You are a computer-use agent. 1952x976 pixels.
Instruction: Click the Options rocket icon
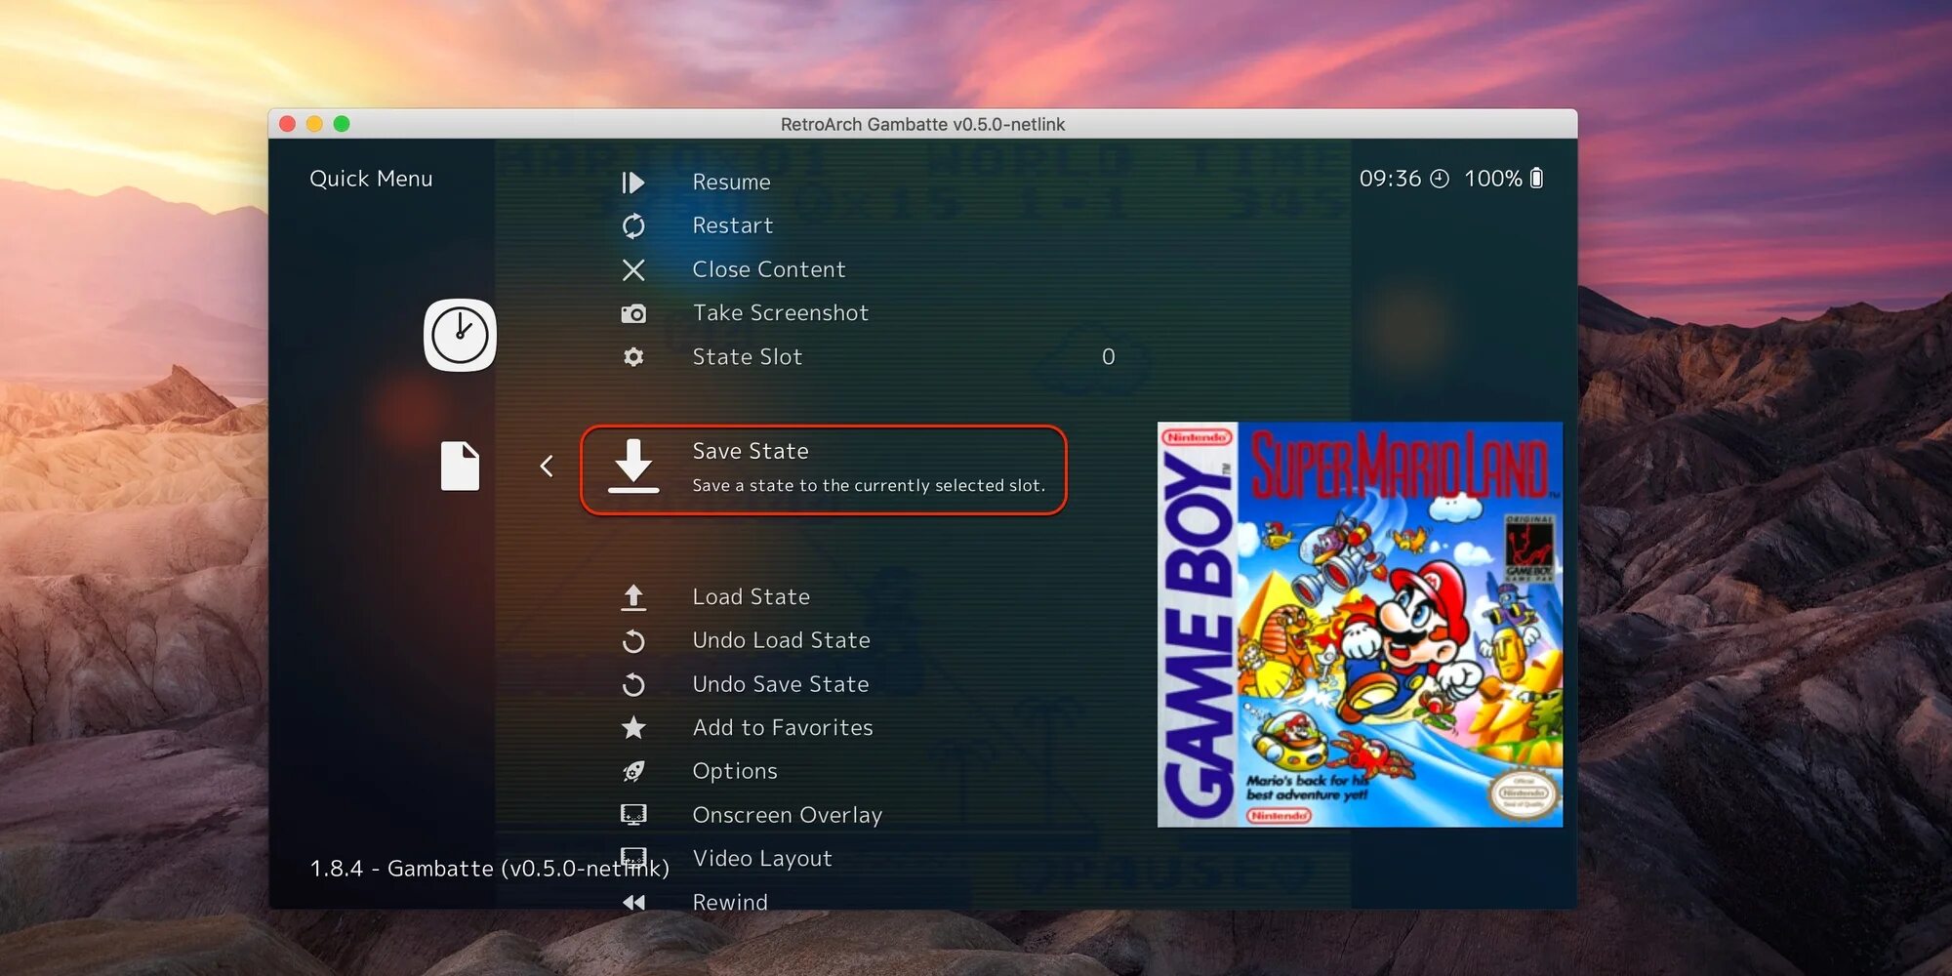tap(633, 772)
